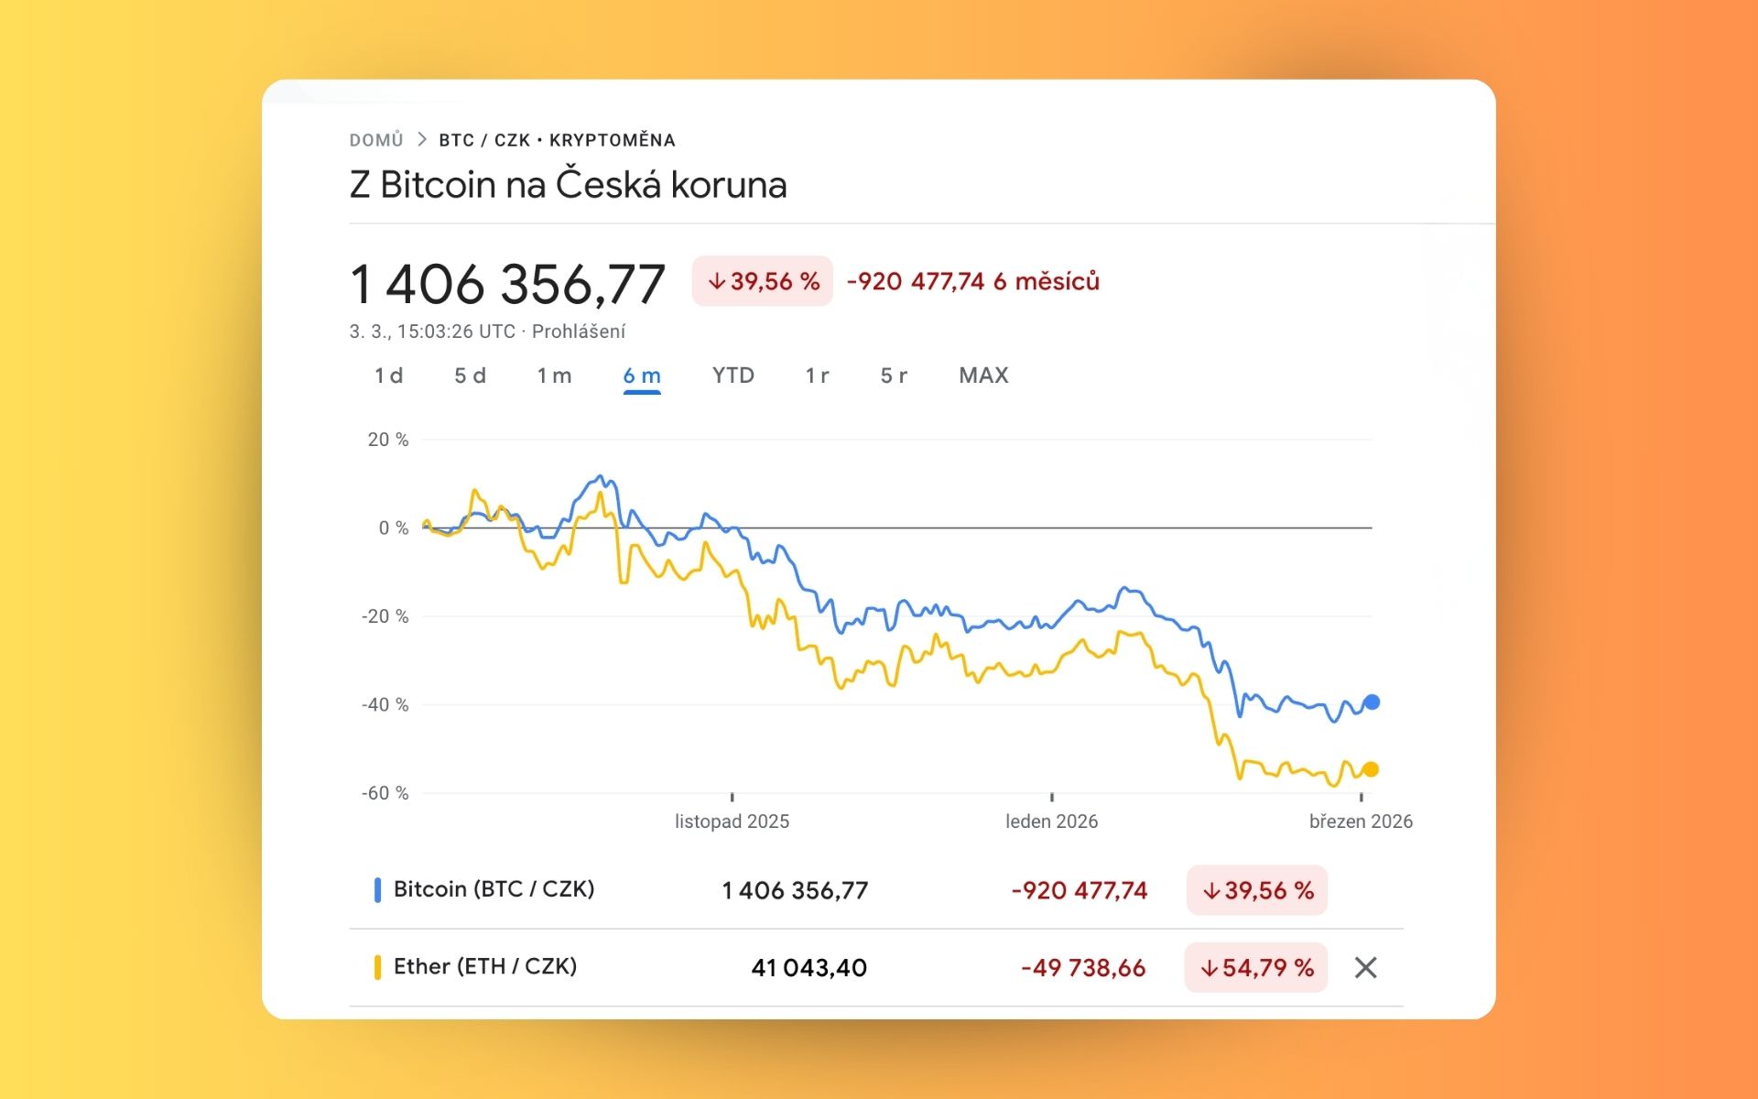The width and height of the screenshot is (1758, 1099).
Task: Open the Bitcoin (BTC / CZK) row
Action: pos(494,889)
